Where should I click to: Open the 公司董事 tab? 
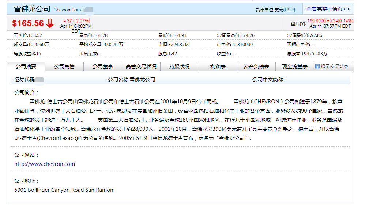point(103,67)
